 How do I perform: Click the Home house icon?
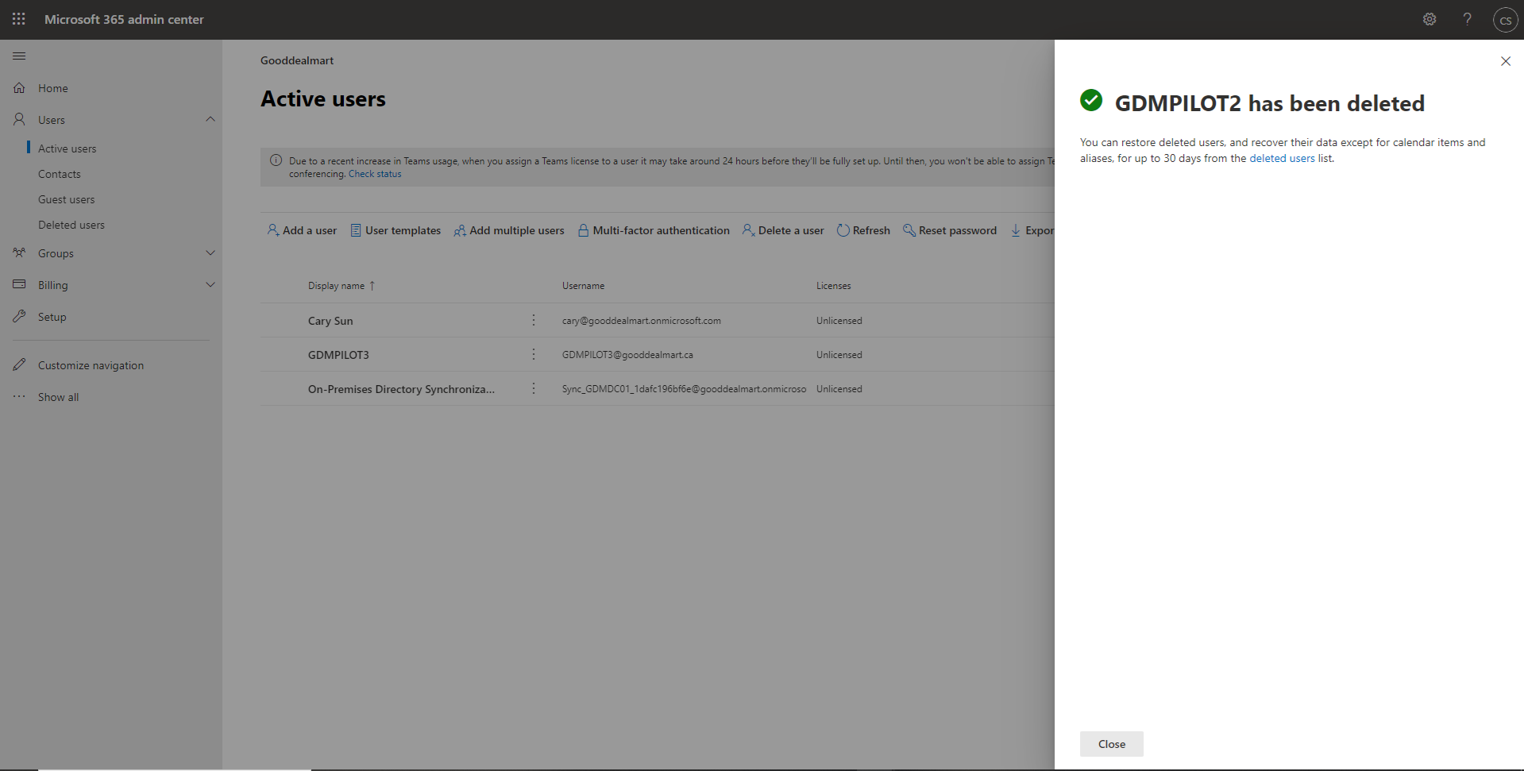[x=19, y=88]
